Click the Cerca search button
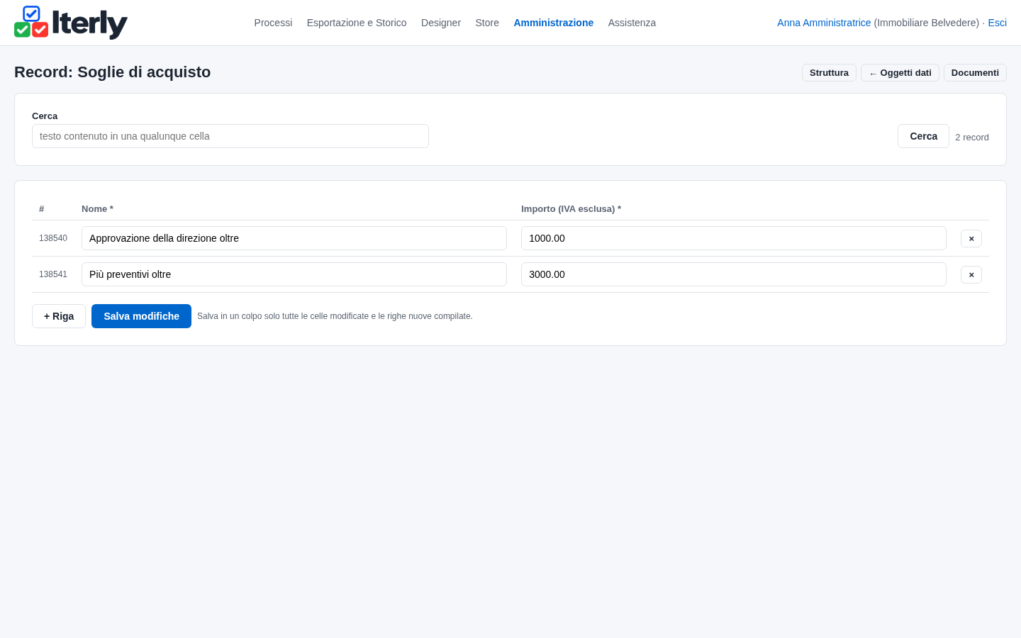 (x=923, y=136)
